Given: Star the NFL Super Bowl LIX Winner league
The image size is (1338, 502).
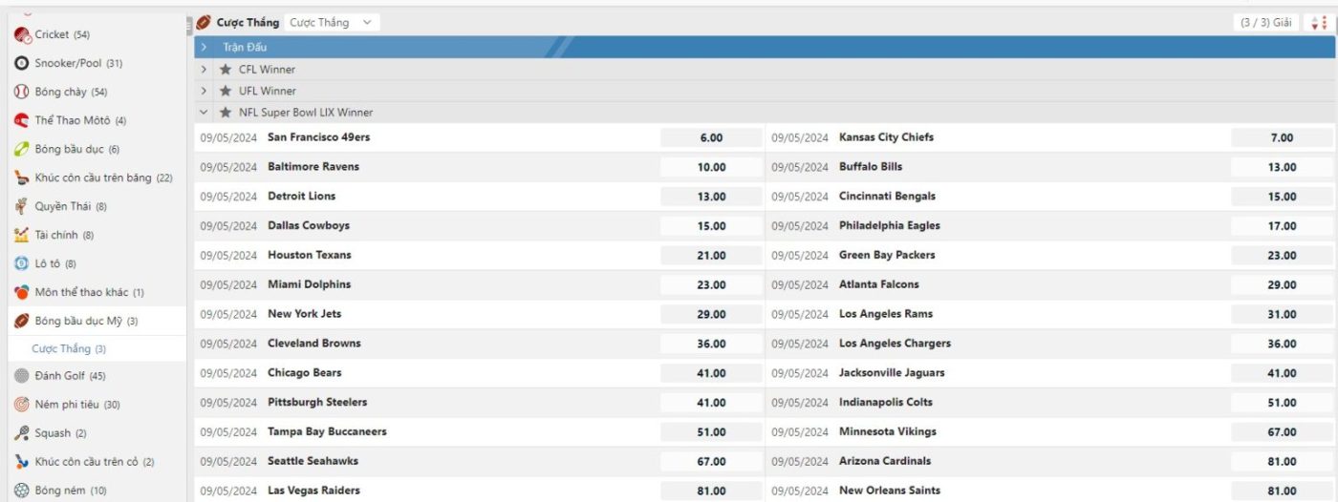Looking at the screenshot, I should [226, 113].
